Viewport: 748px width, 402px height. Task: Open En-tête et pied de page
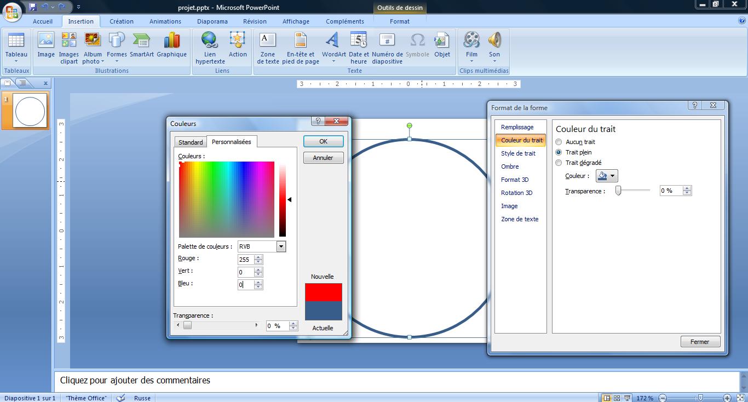point(301,48)
